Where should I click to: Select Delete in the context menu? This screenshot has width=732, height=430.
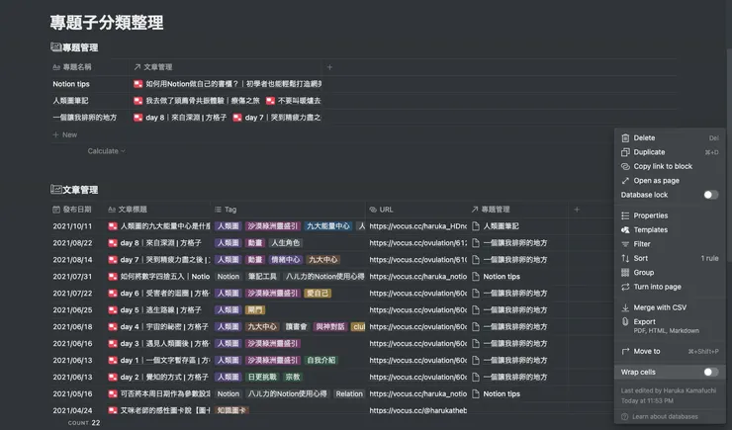pyautogui.click(x=670, y=138)
